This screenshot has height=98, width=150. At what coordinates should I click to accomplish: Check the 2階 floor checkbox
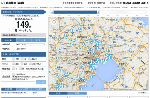pos(22,59)
